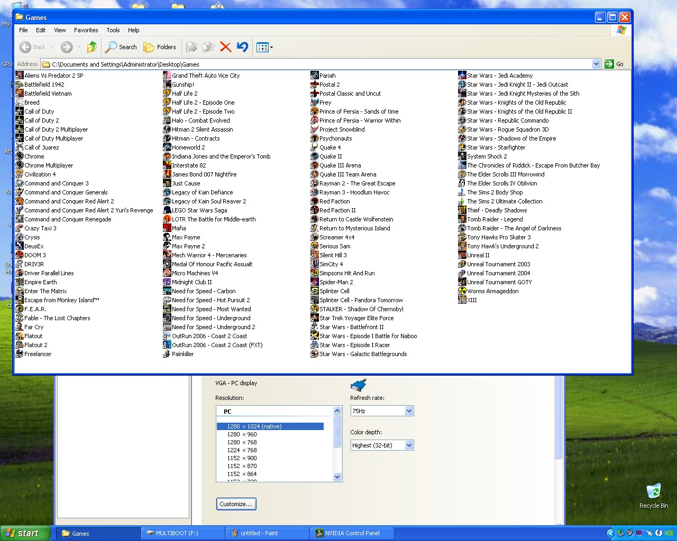Select 1152 x 864 resolution
The height and width of the screenshot is (541, 677).
(242, 474)
